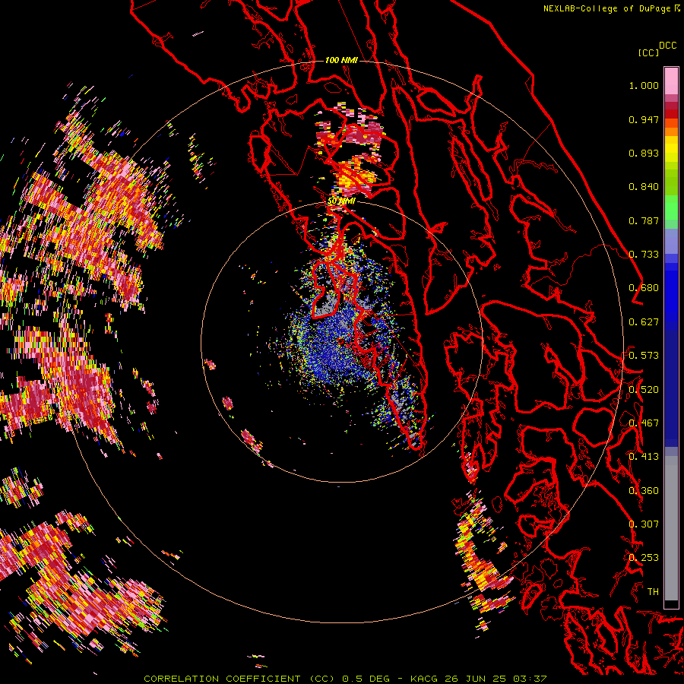Click the 0.947 scale value
The width and height of the screenshot is (684, 684).
click(644, 119)
